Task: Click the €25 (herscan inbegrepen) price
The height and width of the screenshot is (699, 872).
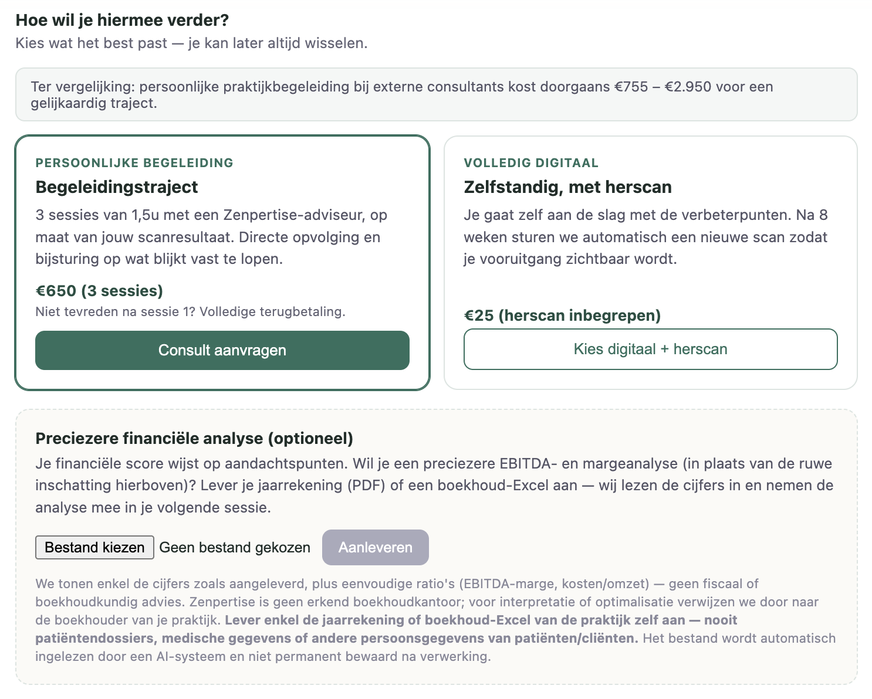Action: point(562,315)
